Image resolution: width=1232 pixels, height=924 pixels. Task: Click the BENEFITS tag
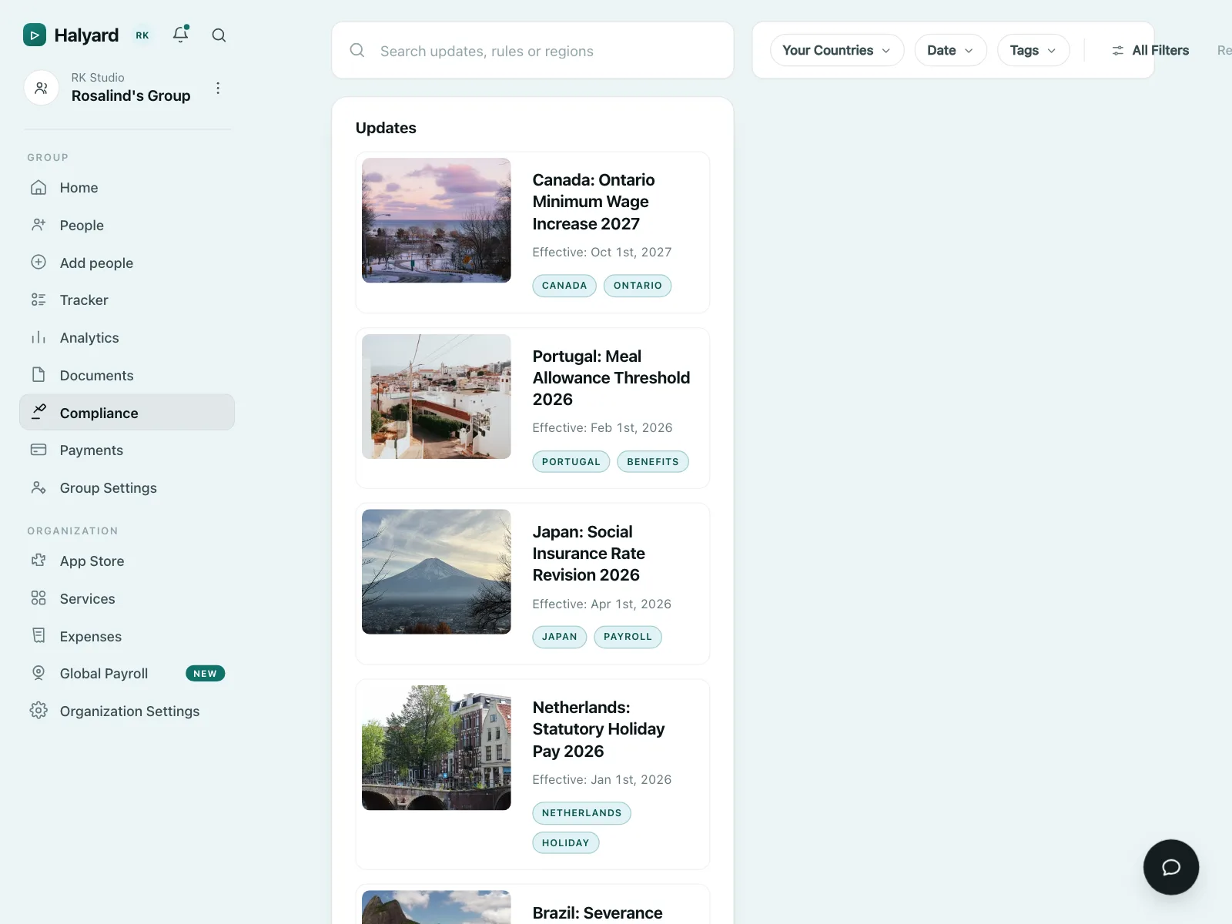tap(653, 461)
